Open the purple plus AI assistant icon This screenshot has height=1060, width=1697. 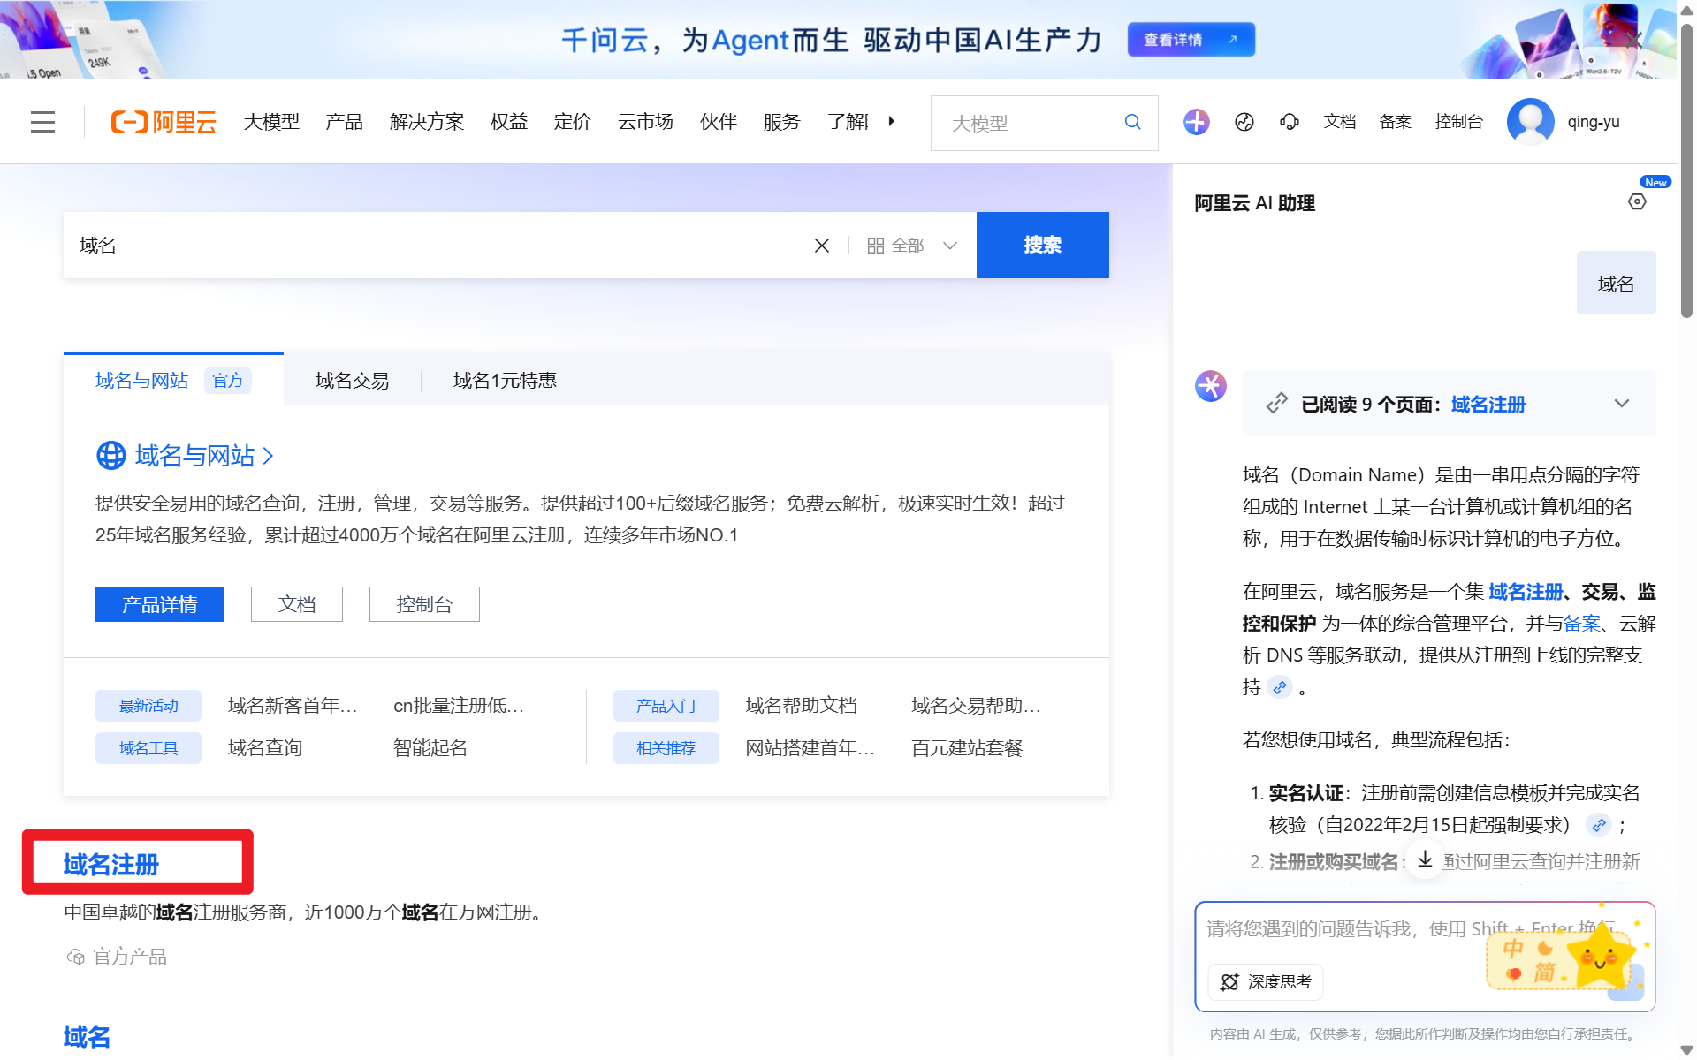[1196, 122]
